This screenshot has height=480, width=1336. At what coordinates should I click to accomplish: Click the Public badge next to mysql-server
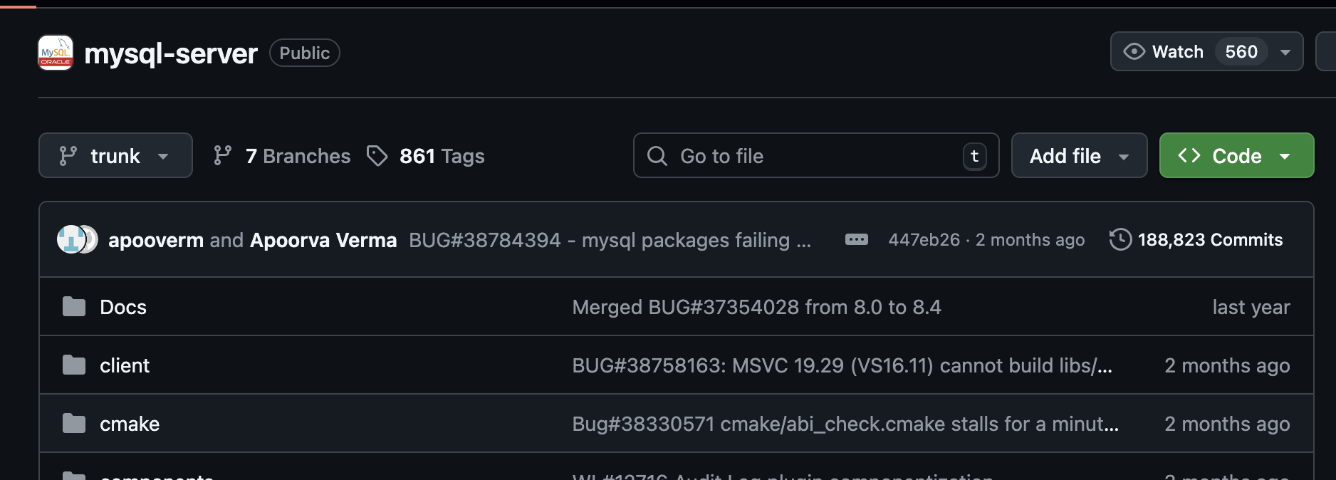pyautogui.click(x=304, y=53)
